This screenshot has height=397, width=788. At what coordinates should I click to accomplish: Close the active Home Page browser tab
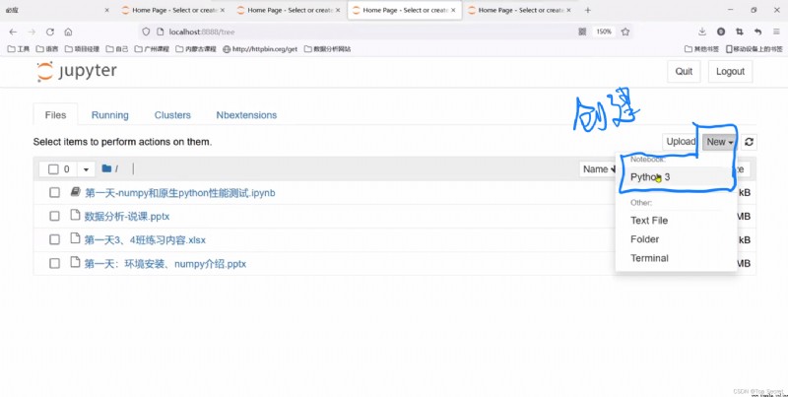453,10
